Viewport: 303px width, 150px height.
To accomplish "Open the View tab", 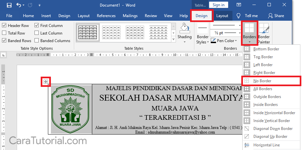I will click(x=168, y=16).
